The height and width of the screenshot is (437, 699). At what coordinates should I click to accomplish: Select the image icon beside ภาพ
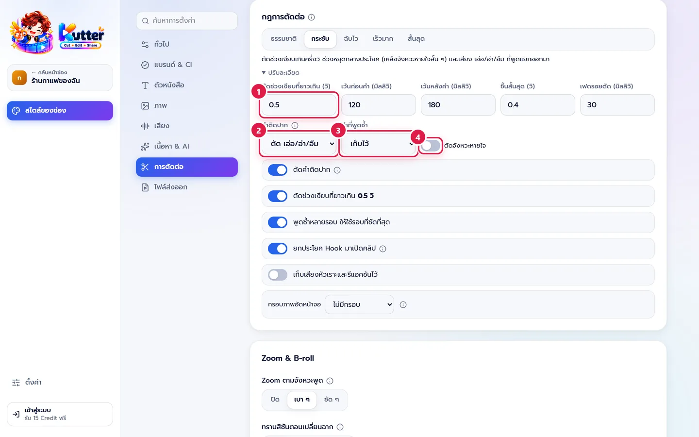[145, 105]
